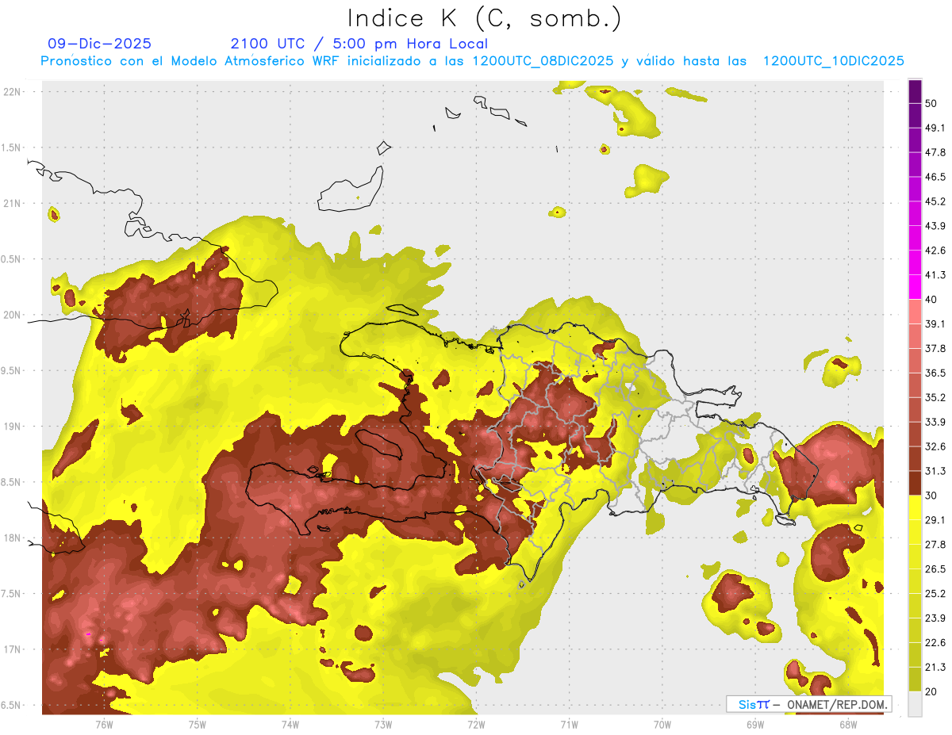Viewport: 952px width, 735px height.
Task: Click the legend value "40"
Action: (931, 300)
